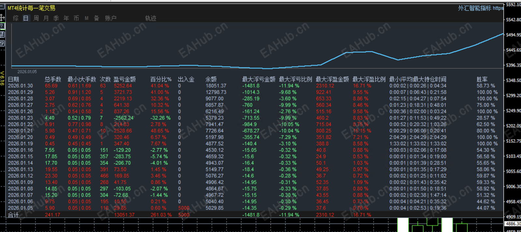Select the M tab
This screenshot has height=232, width=521.
[x=87, y=18]
